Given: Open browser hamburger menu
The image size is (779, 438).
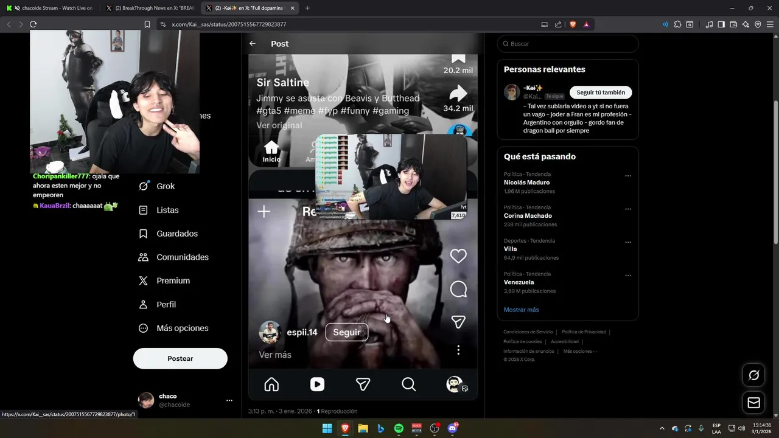Looking at the screenshot, I should click(770, 24).
